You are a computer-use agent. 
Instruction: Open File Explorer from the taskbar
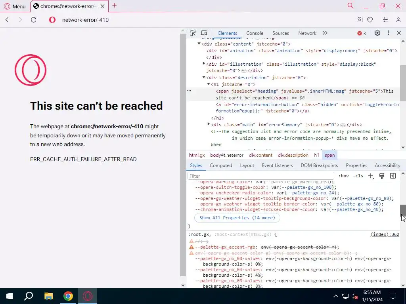coord(48,296)
